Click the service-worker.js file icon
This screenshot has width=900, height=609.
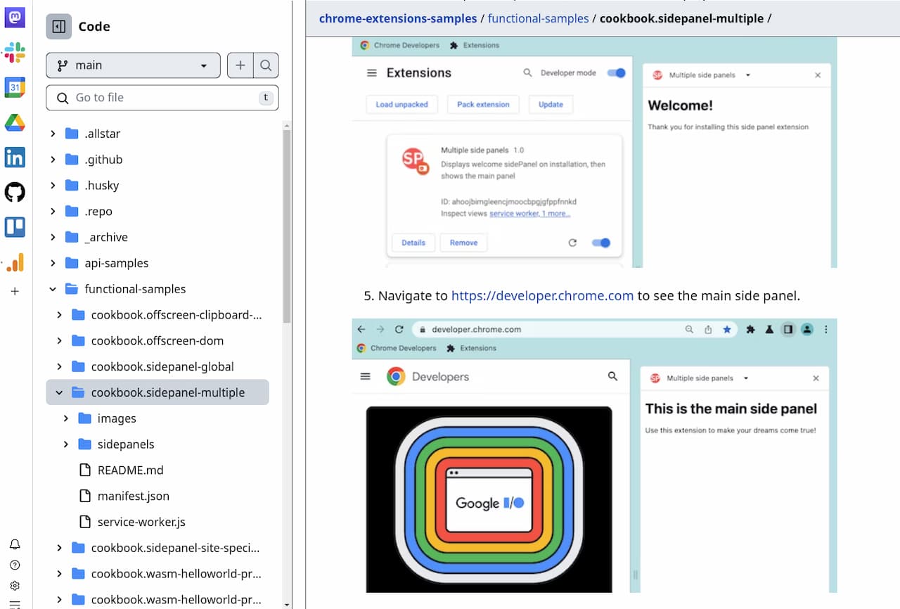[85, 522]
